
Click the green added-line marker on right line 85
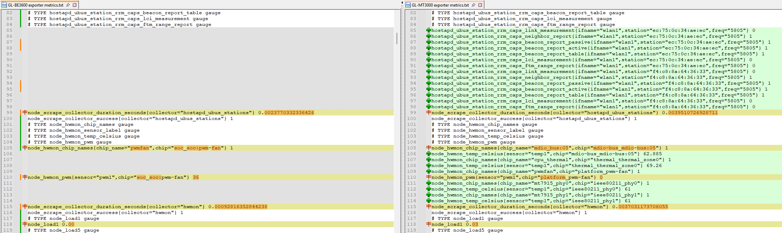428,30
